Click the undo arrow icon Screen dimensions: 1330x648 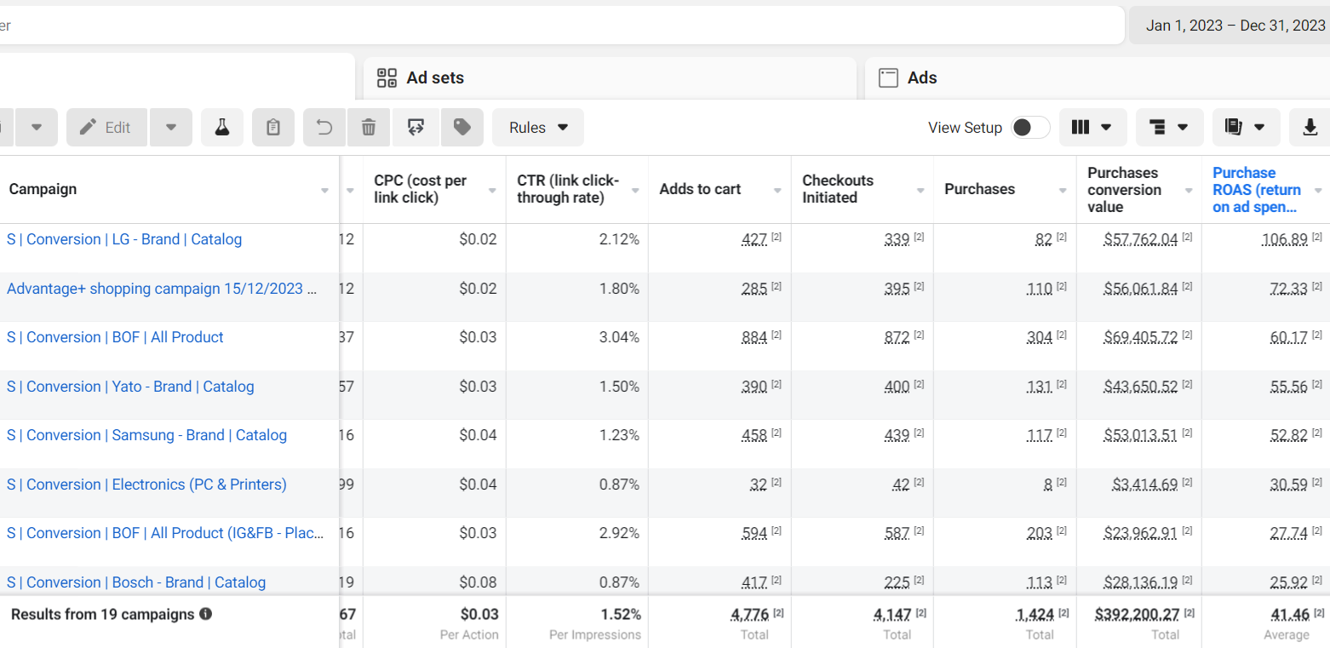click(x=324, y=128)
